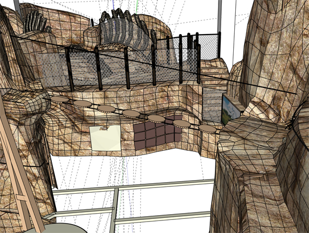The width and height of the screenshot is (309, 233).
Task: Select the small wooden rung on left ladder
Action: tap(22, 198)
